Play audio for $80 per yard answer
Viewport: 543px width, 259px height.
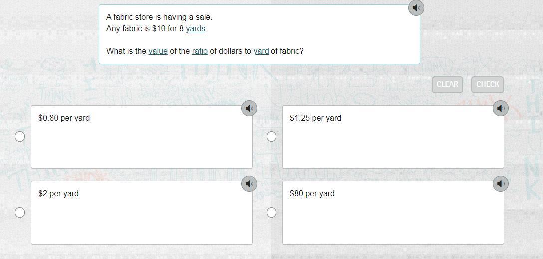501,184
